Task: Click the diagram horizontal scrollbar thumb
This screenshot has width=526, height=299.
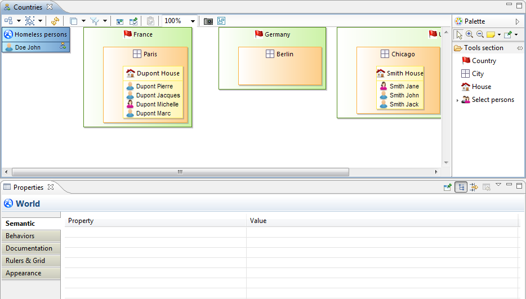Action: click(x=180, y=172)
